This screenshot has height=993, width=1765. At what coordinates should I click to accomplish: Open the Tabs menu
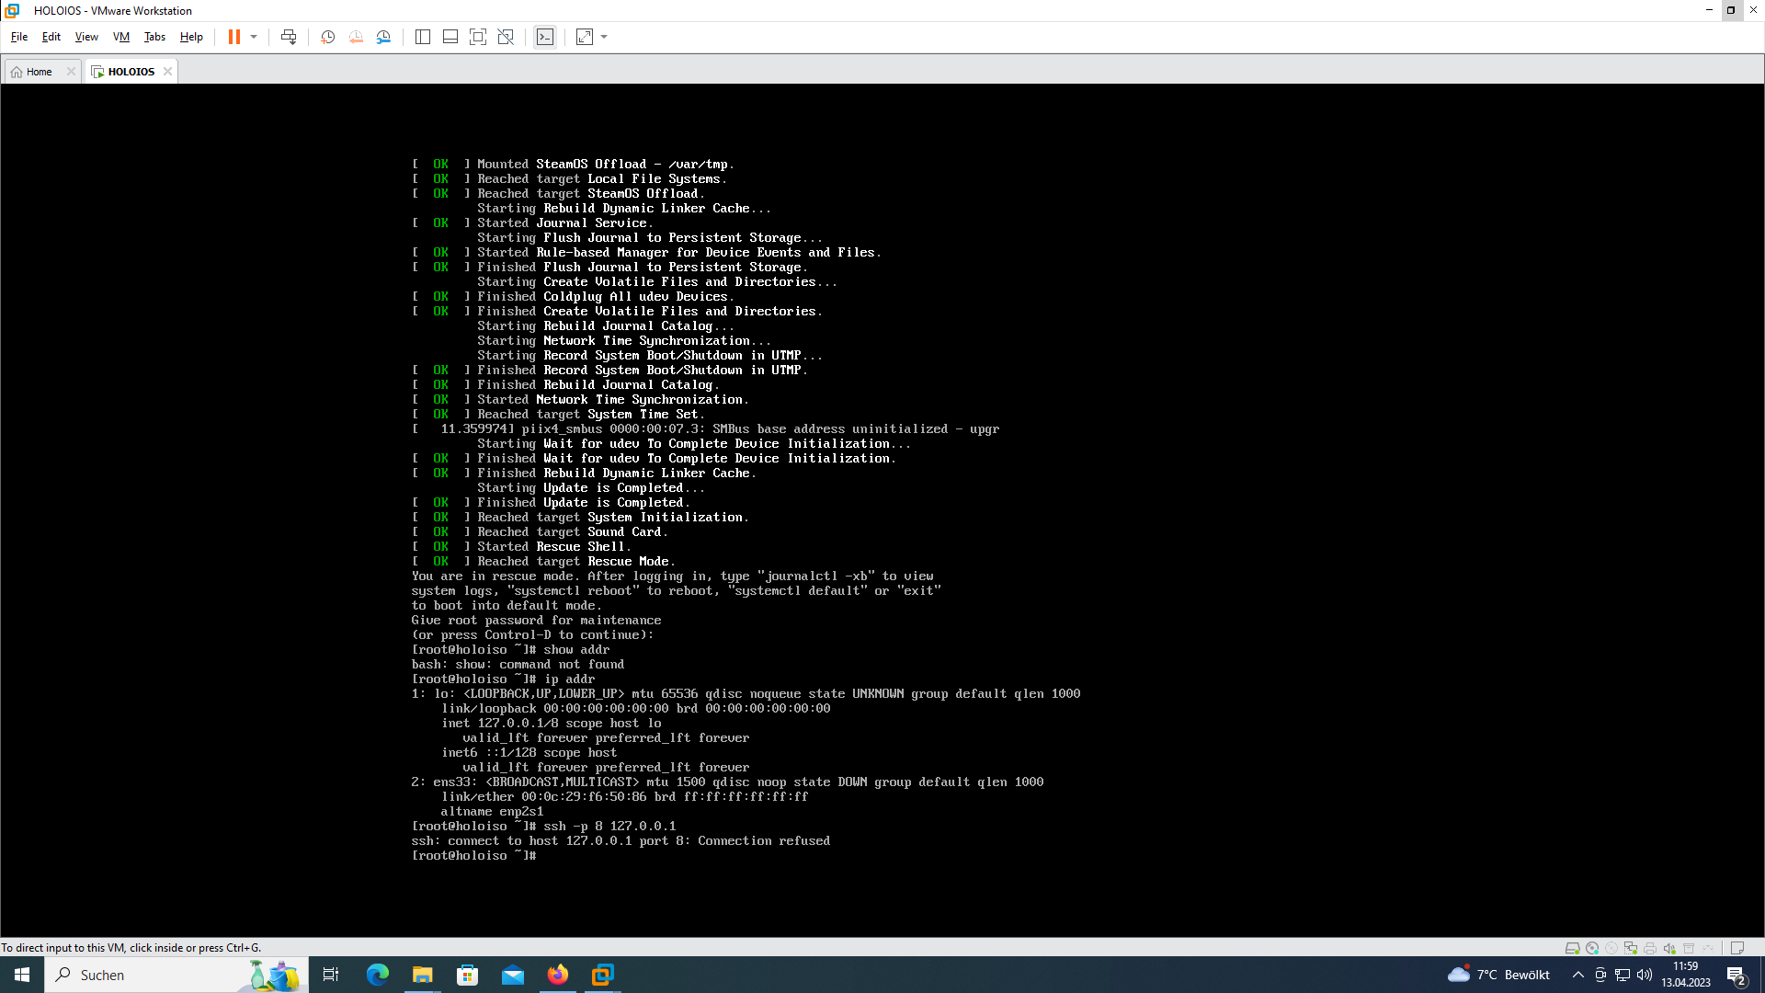[x=154, y=37]
